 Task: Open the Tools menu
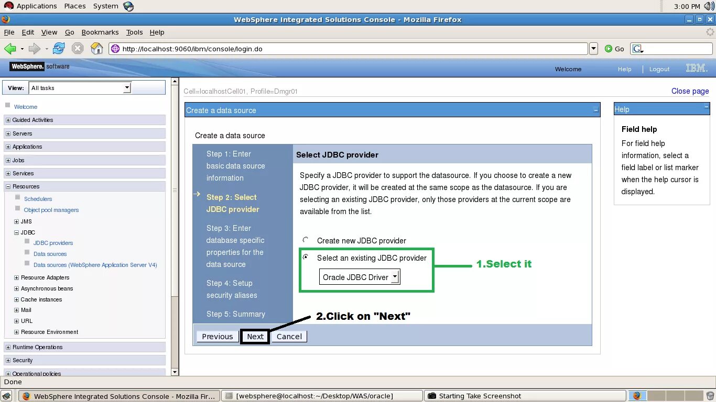point(134,32)
